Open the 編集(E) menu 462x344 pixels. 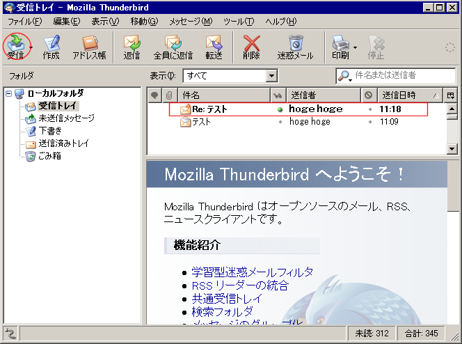coord(67,21)
